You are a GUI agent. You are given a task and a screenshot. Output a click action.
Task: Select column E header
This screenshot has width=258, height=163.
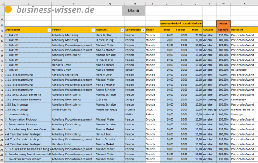[x=28, y=3]
